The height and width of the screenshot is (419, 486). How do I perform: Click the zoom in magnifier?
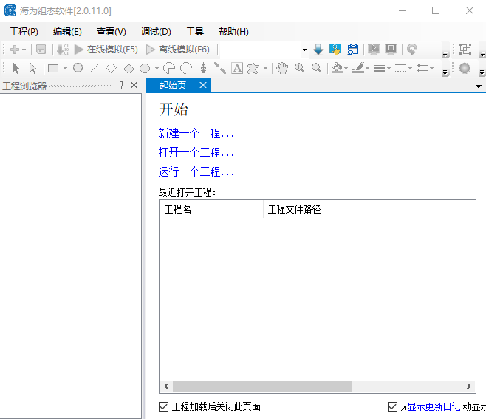point(299,68)
